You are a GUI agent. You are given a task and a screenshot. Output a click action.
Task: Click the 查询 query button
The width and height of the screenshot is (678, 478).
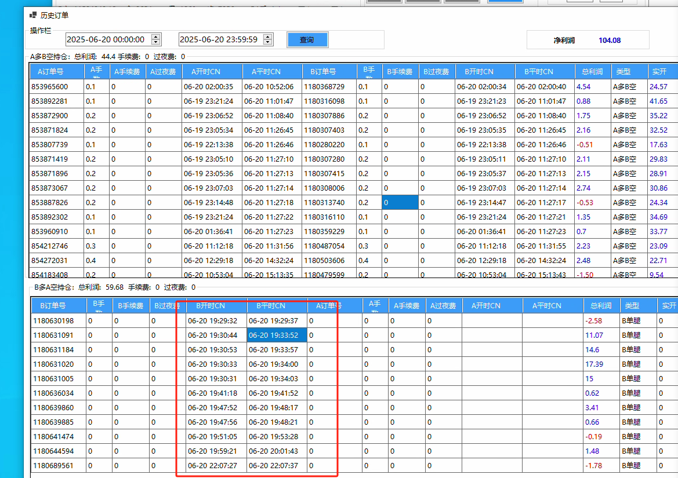307,40
